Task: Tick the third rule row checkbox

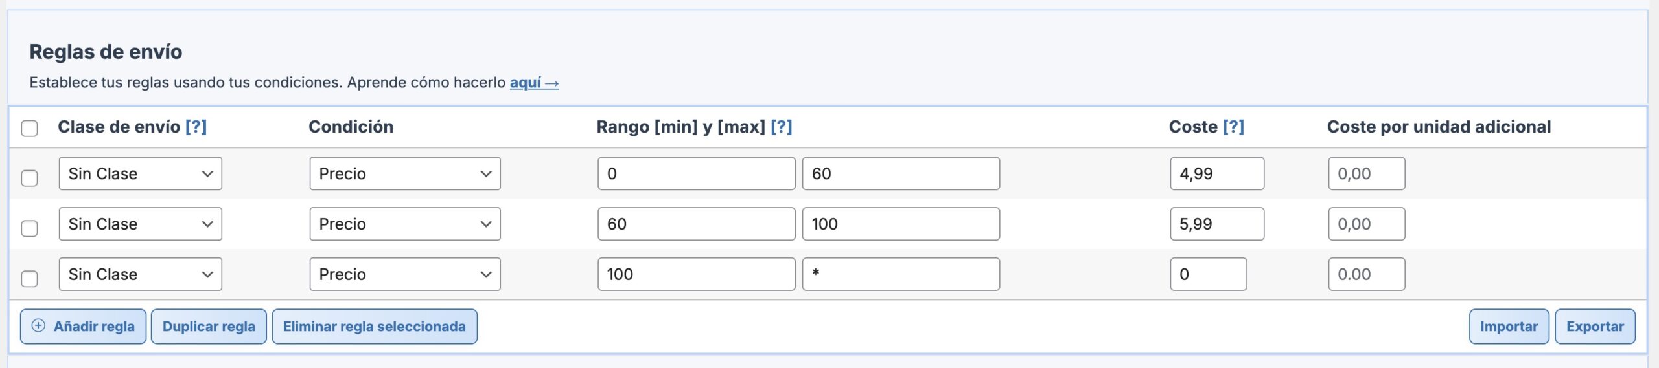Action: click(x=30, y=279)
